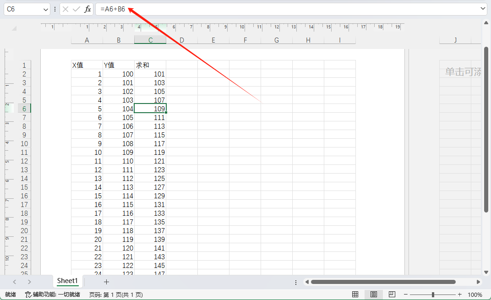
Task: Expand the formula bar with the chevron
Action: coord(483,9)
